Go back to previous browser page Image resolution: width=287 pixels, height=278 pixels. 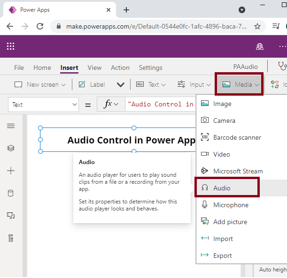click(x=10, y=26)
